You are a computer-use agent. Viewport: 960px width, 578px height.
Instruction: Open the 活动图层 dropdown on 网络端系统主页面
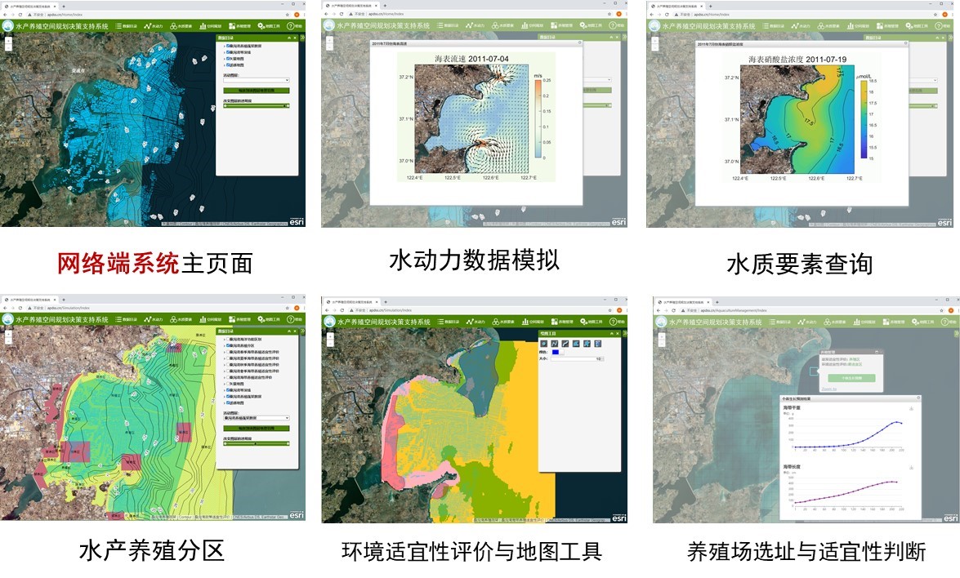point(257,80)
